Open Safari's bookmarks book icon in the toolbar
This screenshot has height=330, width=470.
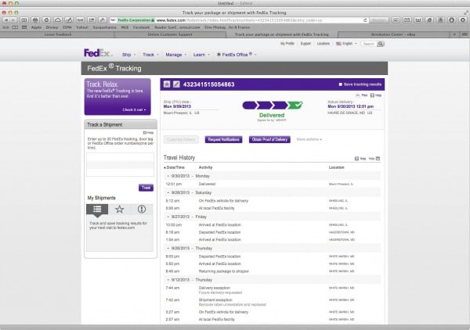click(24, 20)
